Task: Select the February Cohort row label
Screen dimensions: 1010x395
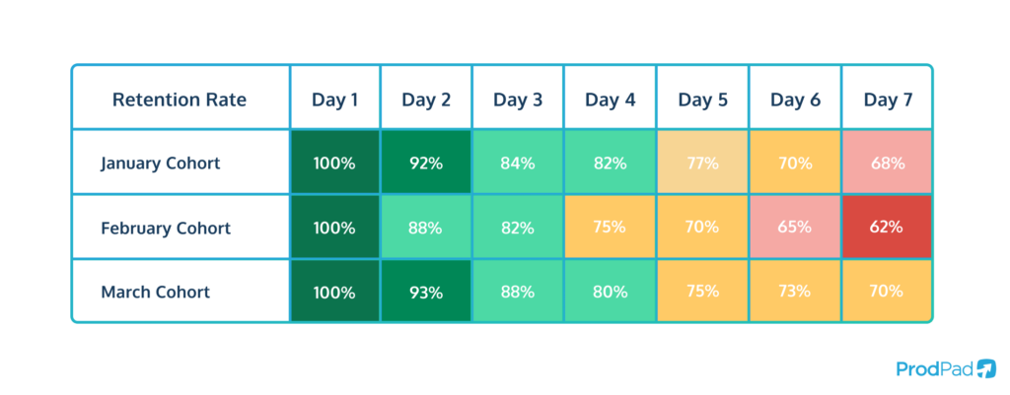Action: pos(166,228)
